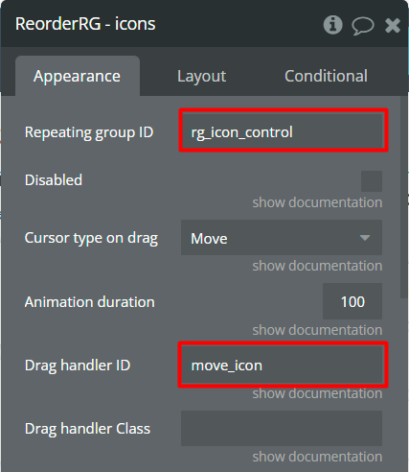Click the ReorderRG - icons title
This screenshot has width=409, height=472.
tap(85, 24)
